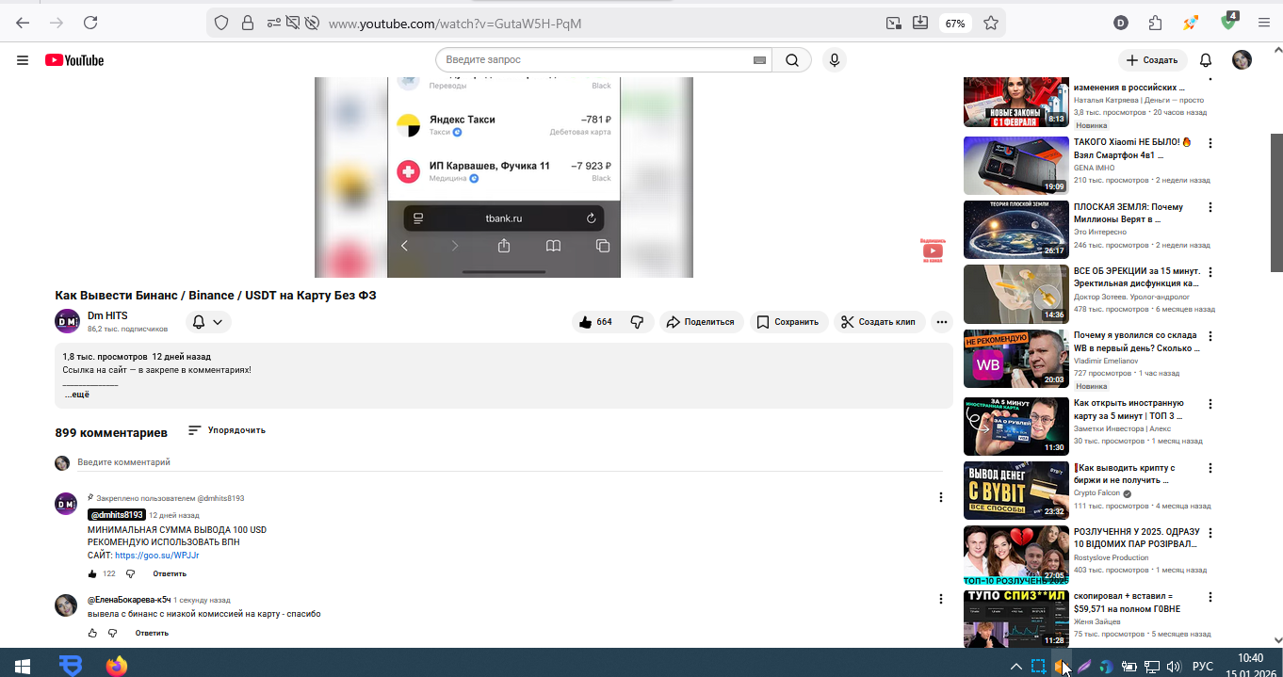This screenshot has height=677, width=1283.
Task: Reload the page in browser
Action: click(90, 23)
